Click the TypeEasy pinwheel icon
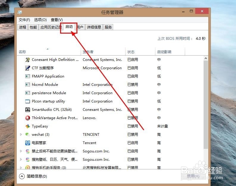This screenshot has height=186, width=236. pos(28,126)
